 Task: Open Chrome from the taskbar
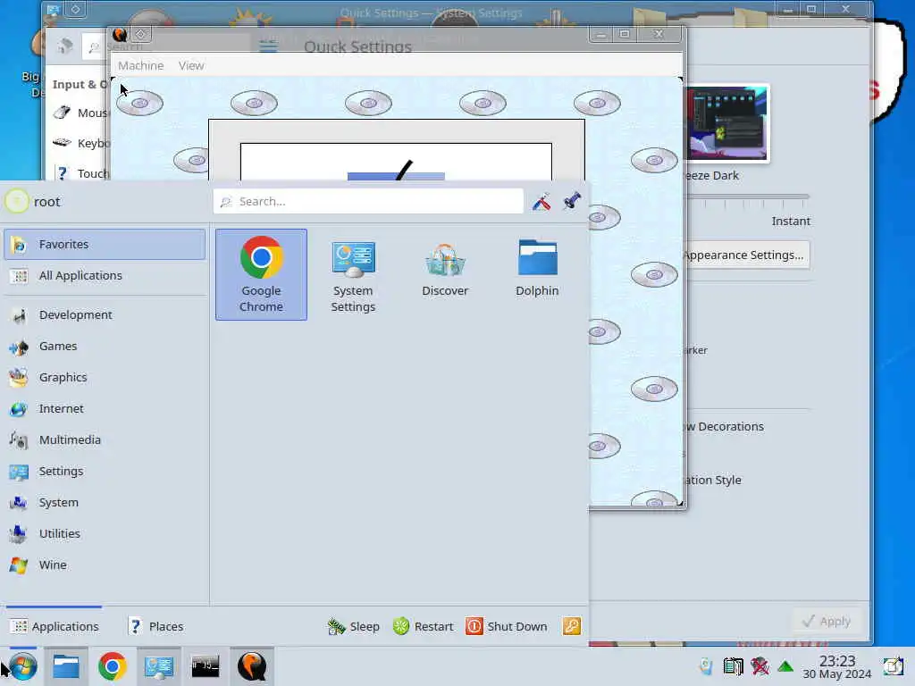point(112,666)
